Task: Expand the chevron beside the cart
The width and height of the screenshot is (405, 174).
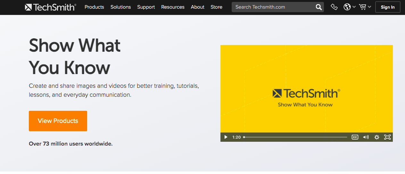Action: pos(369,7)
